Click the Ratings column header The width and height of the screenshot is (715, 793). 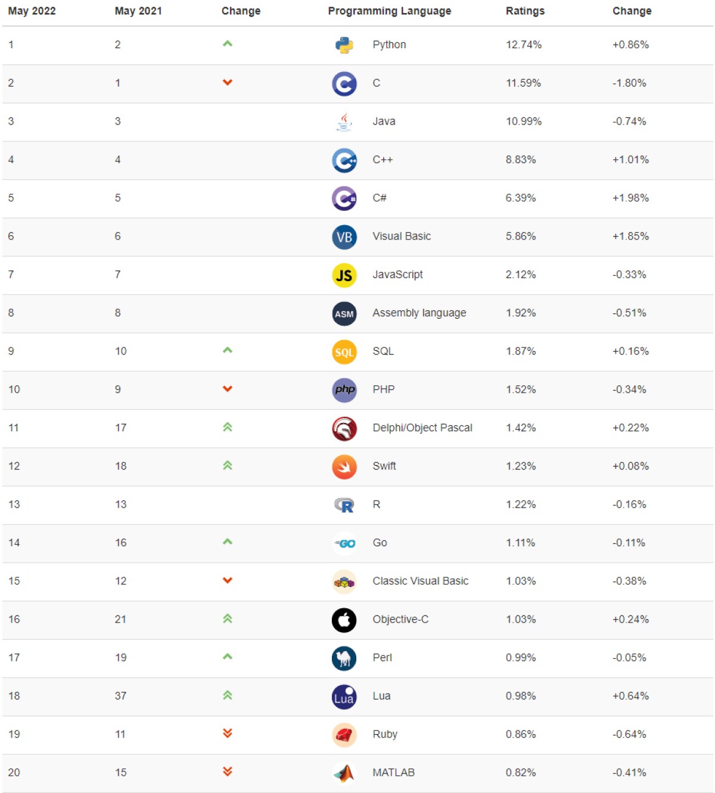[x=524, y=11]
